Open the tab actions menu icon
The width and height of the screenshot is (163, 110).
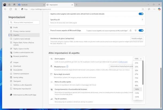(14, 5)
